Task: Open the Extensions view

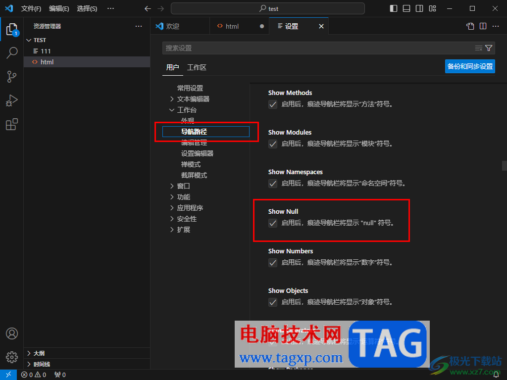Action: [12, 124]
